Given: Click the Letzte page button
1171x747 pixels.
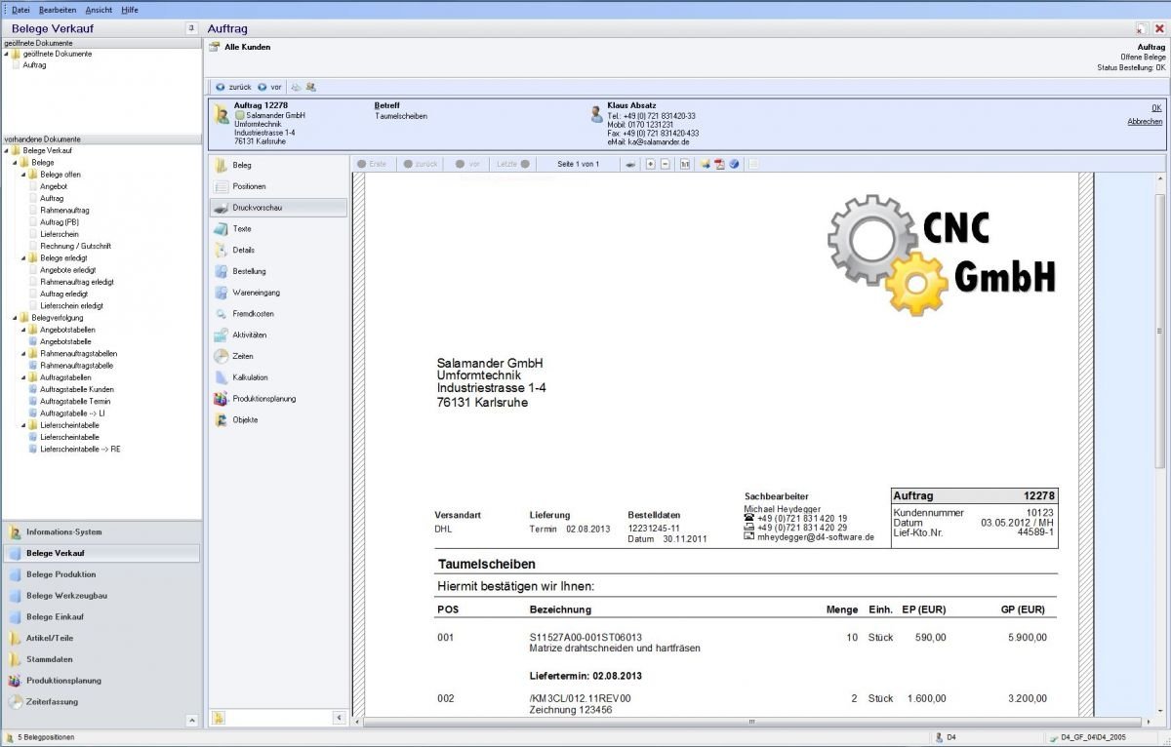Looking at the screenshot, I should [512, 164].
